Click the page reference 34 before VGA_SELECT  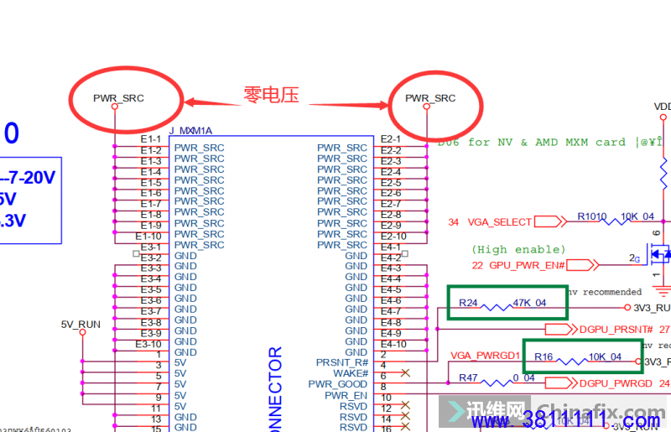coord(453,222)
